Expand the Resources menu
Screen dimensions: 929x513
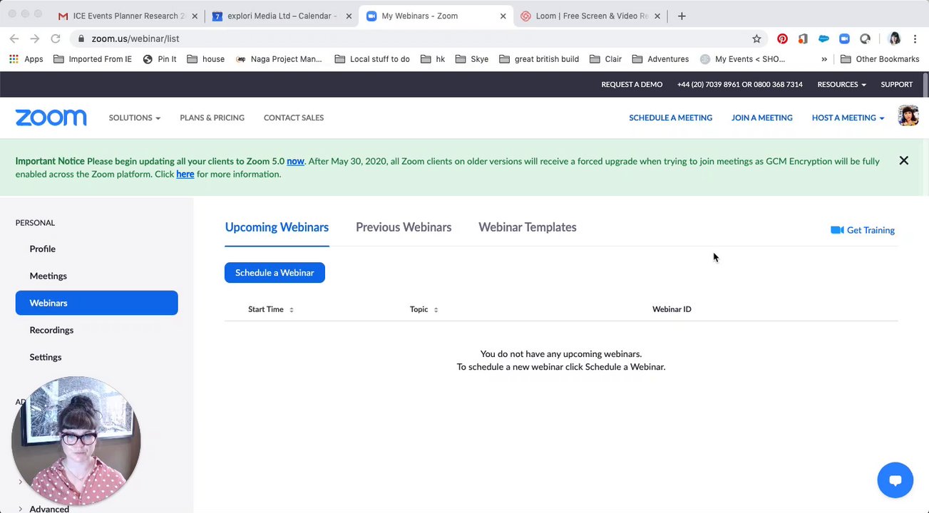point(841,84)
